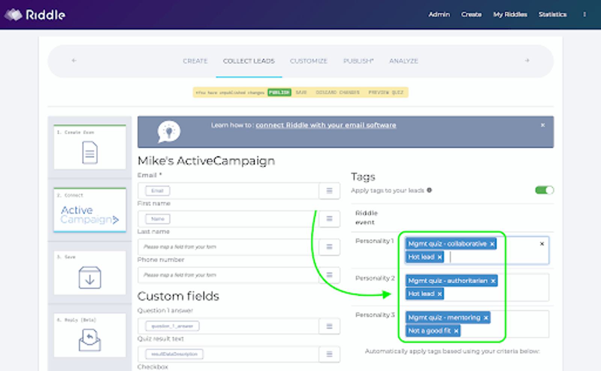Click the green Publish button

click(x=279, y=92)
